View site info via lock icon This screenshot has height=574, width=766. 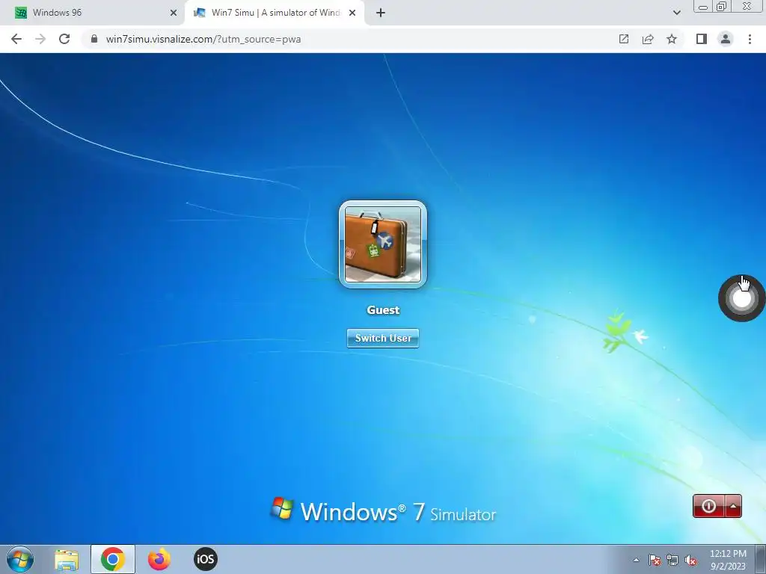pyautogui.click(x=94, y=39)
